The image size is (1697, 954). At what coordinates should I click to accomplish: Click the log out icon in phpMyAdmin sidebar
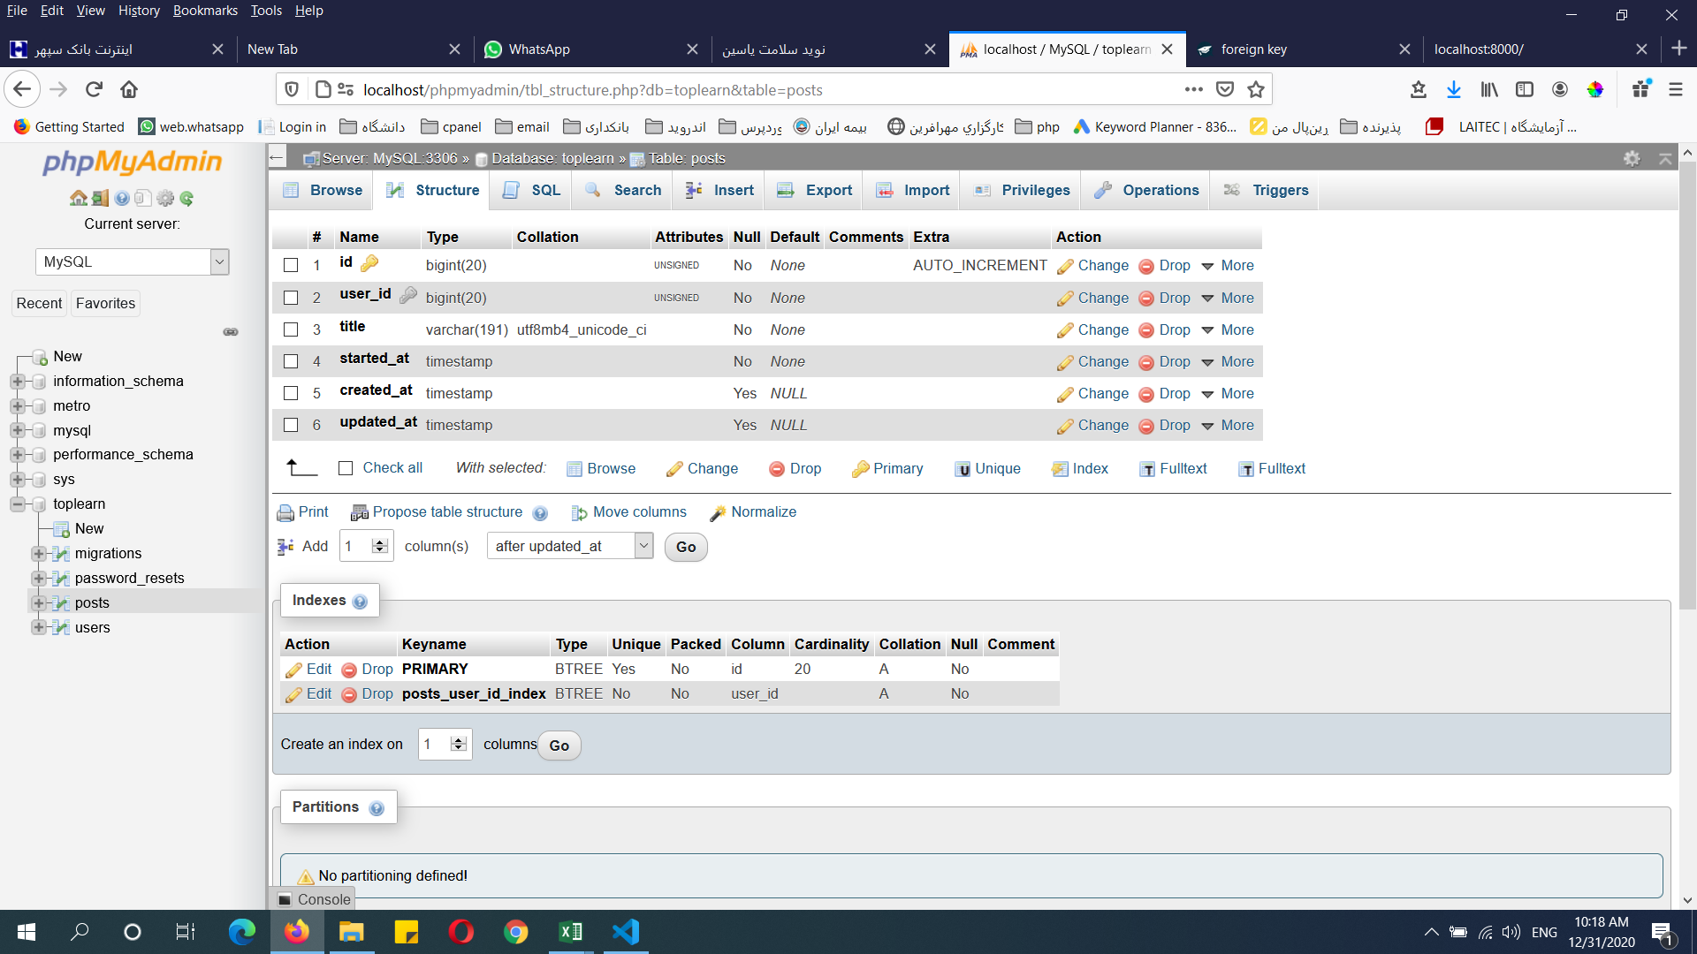[x=100, y=198]
